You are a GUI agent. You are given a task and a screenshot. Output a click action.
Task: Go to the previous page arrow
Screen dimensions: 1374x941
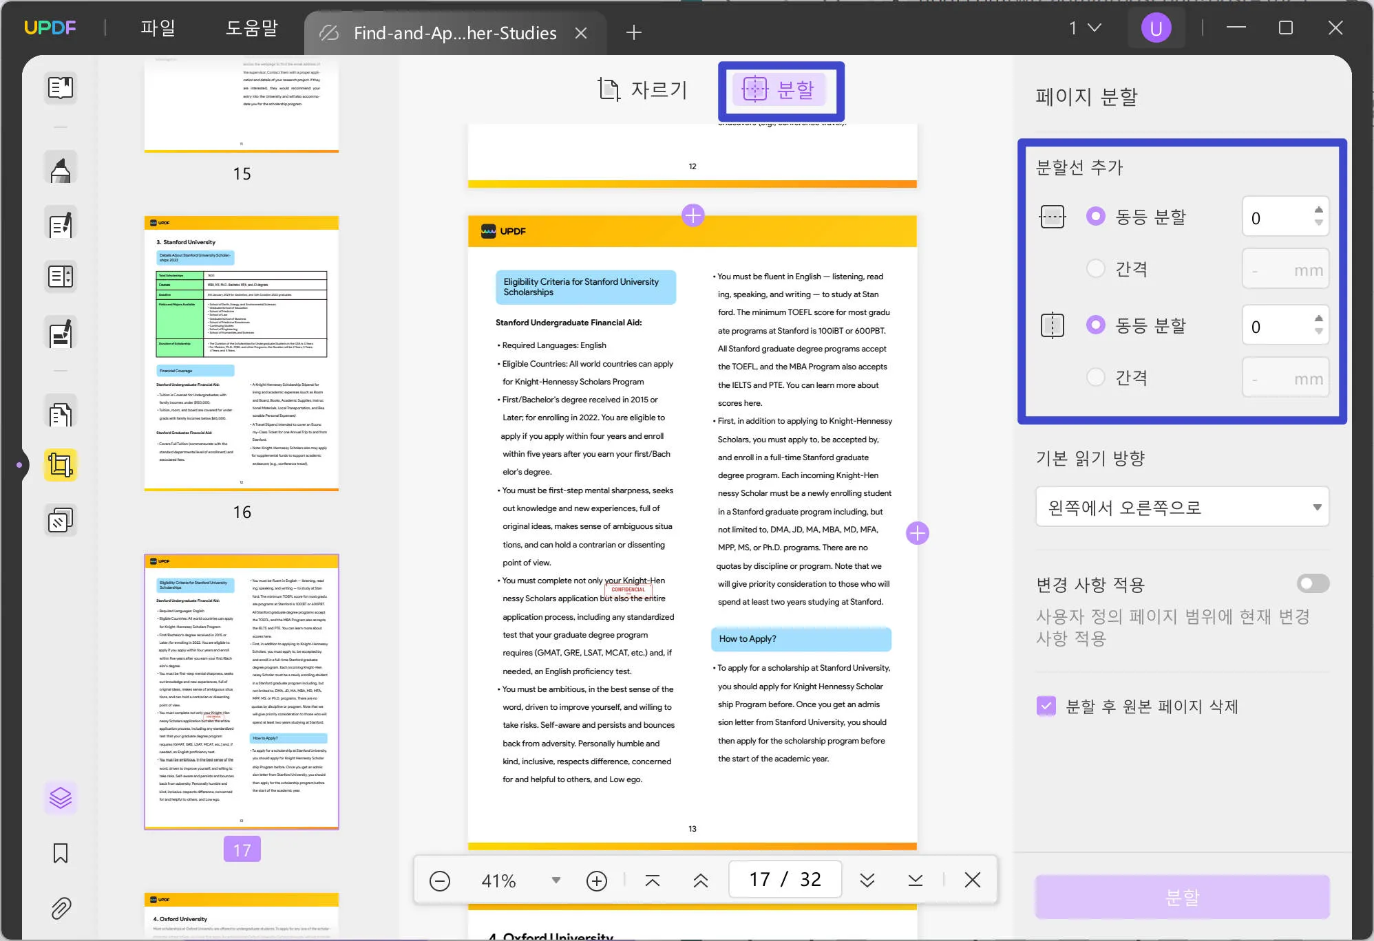click(701, 880)
